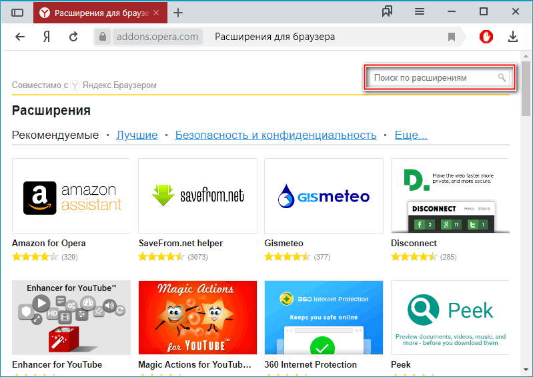Click the magnifier search icon
This screenshot has width=533, height=377.
point(502,78)
